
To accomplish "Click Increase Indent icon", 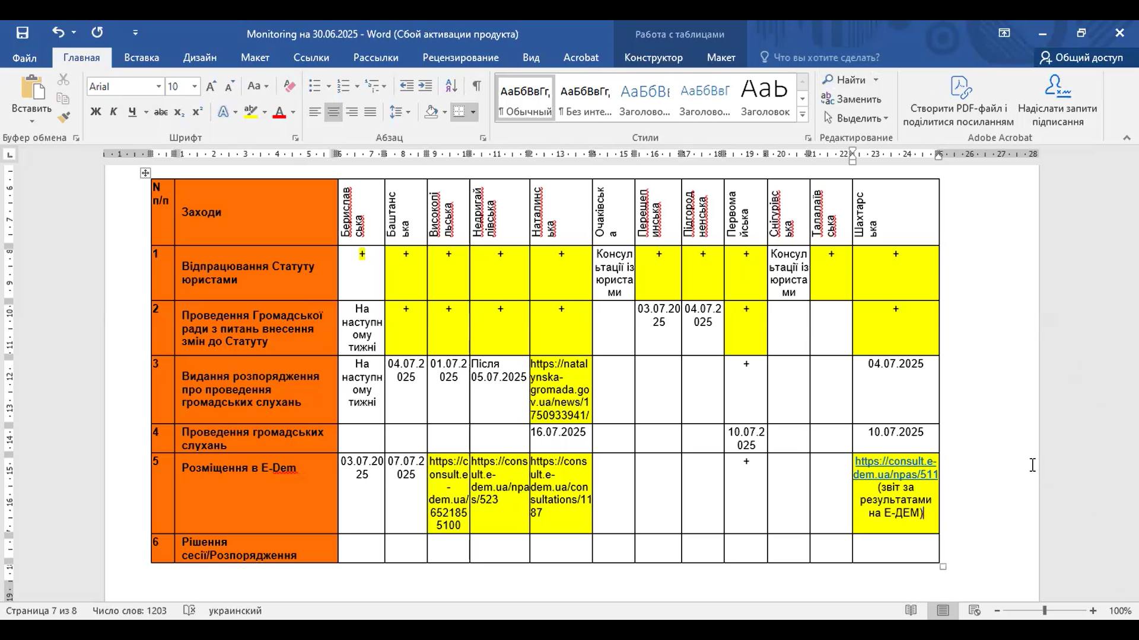I will coord(425,87).
